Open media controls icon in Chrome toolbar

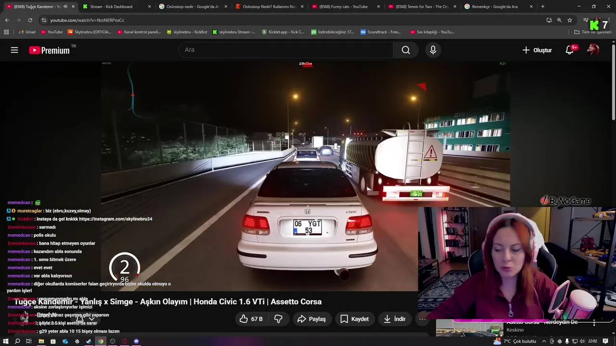(x=586, y=20)
